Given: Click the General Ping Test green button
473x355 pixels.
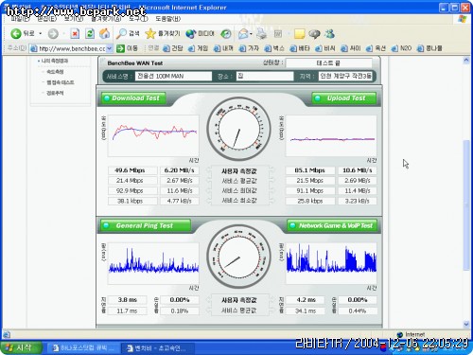Looking at the screenshot, I should click(146, 225).
